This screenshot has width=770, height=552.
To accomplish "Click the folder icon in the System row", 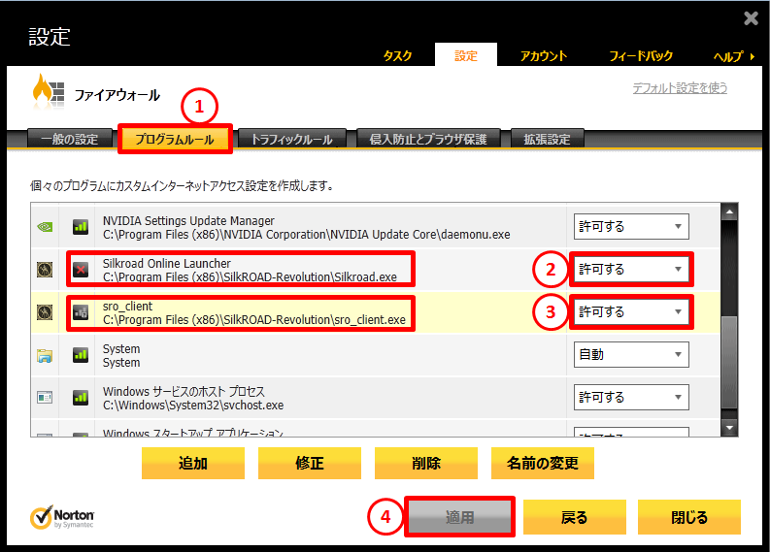I will 45,355.
